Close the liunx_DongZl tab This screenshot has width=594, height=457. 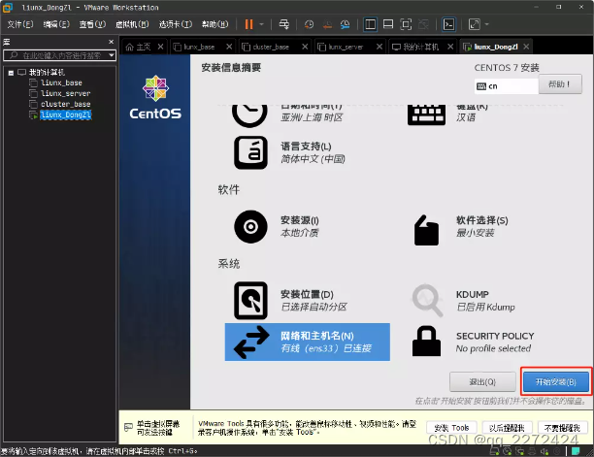point(526,47)
